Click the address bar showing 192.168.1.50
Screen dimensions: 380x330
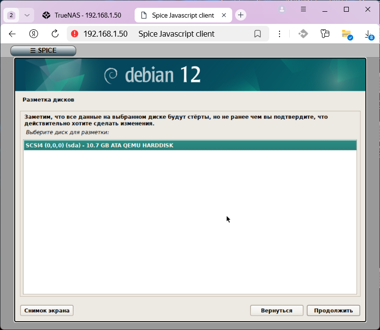(x=168, y=34)
